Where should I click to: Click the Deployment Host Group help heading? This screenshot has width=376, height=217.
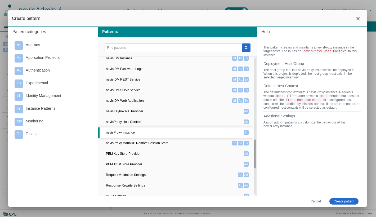pos(284,64)
